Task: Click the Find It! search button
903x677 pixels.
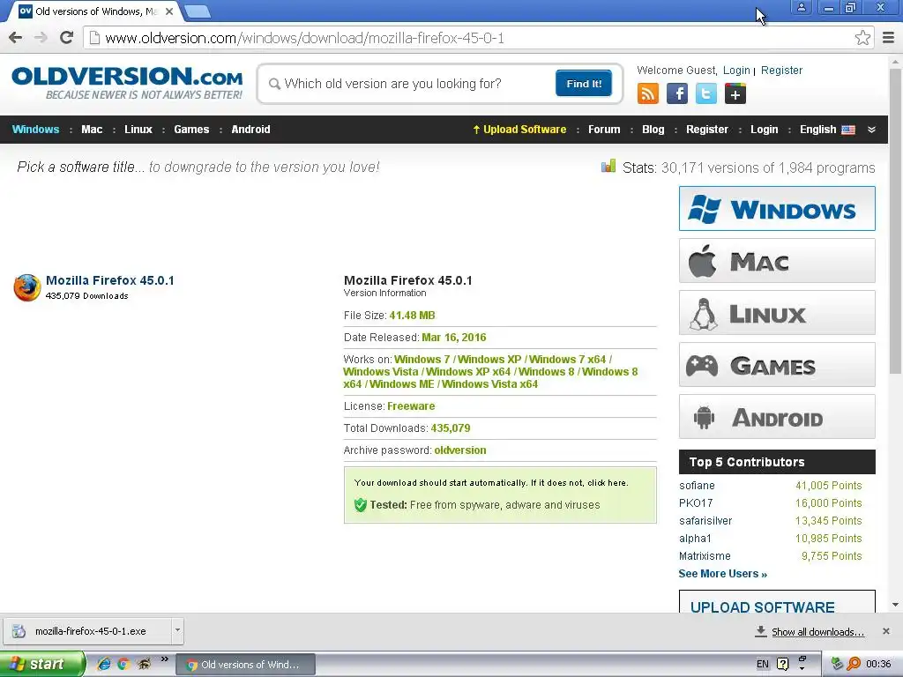Action: (x=584, y=84)
